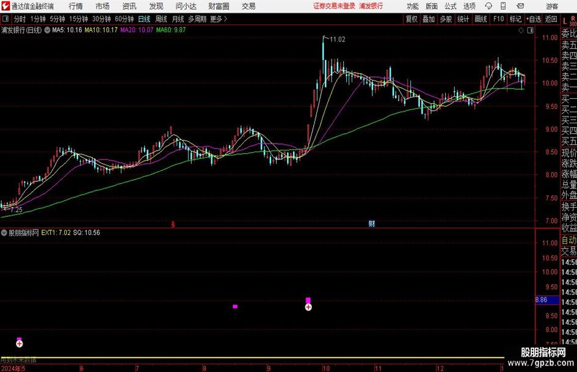Expand the 股朋指标网 sub-indicator dropdown

tap(4, 233)
